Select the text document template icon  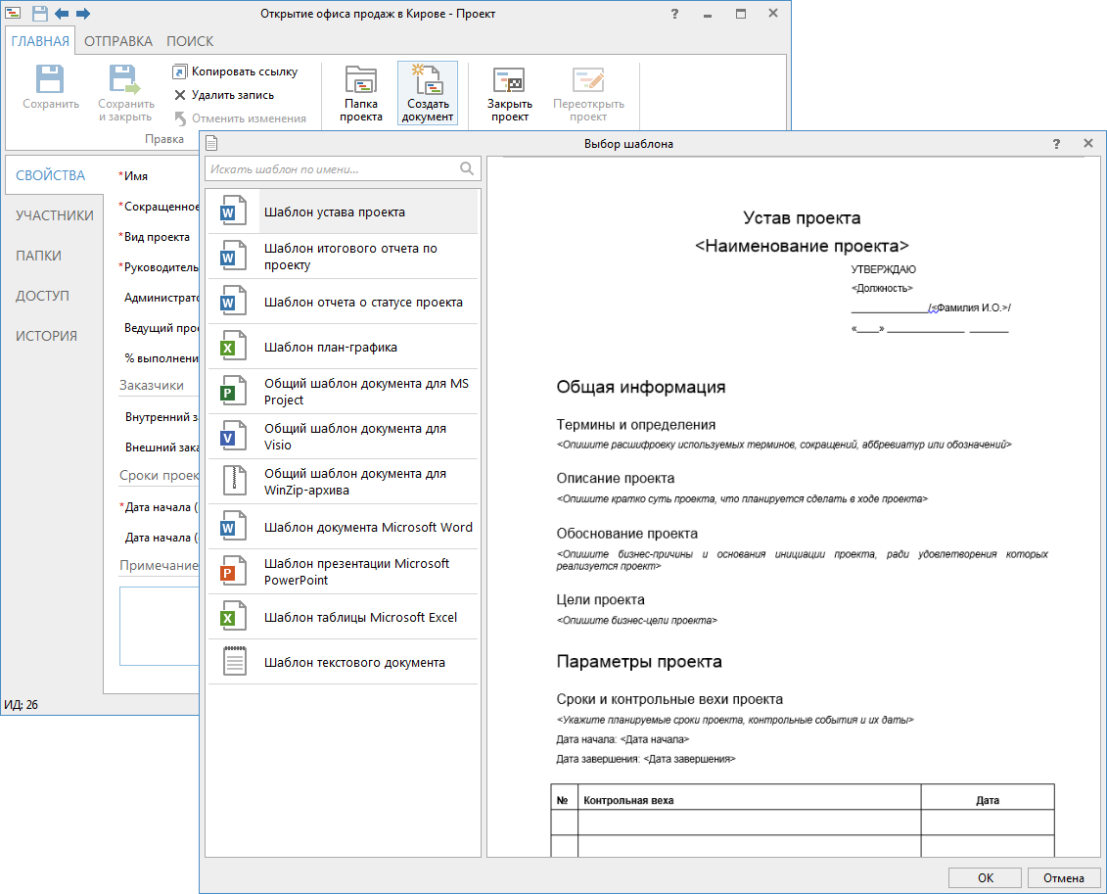(x=234, y=662)
